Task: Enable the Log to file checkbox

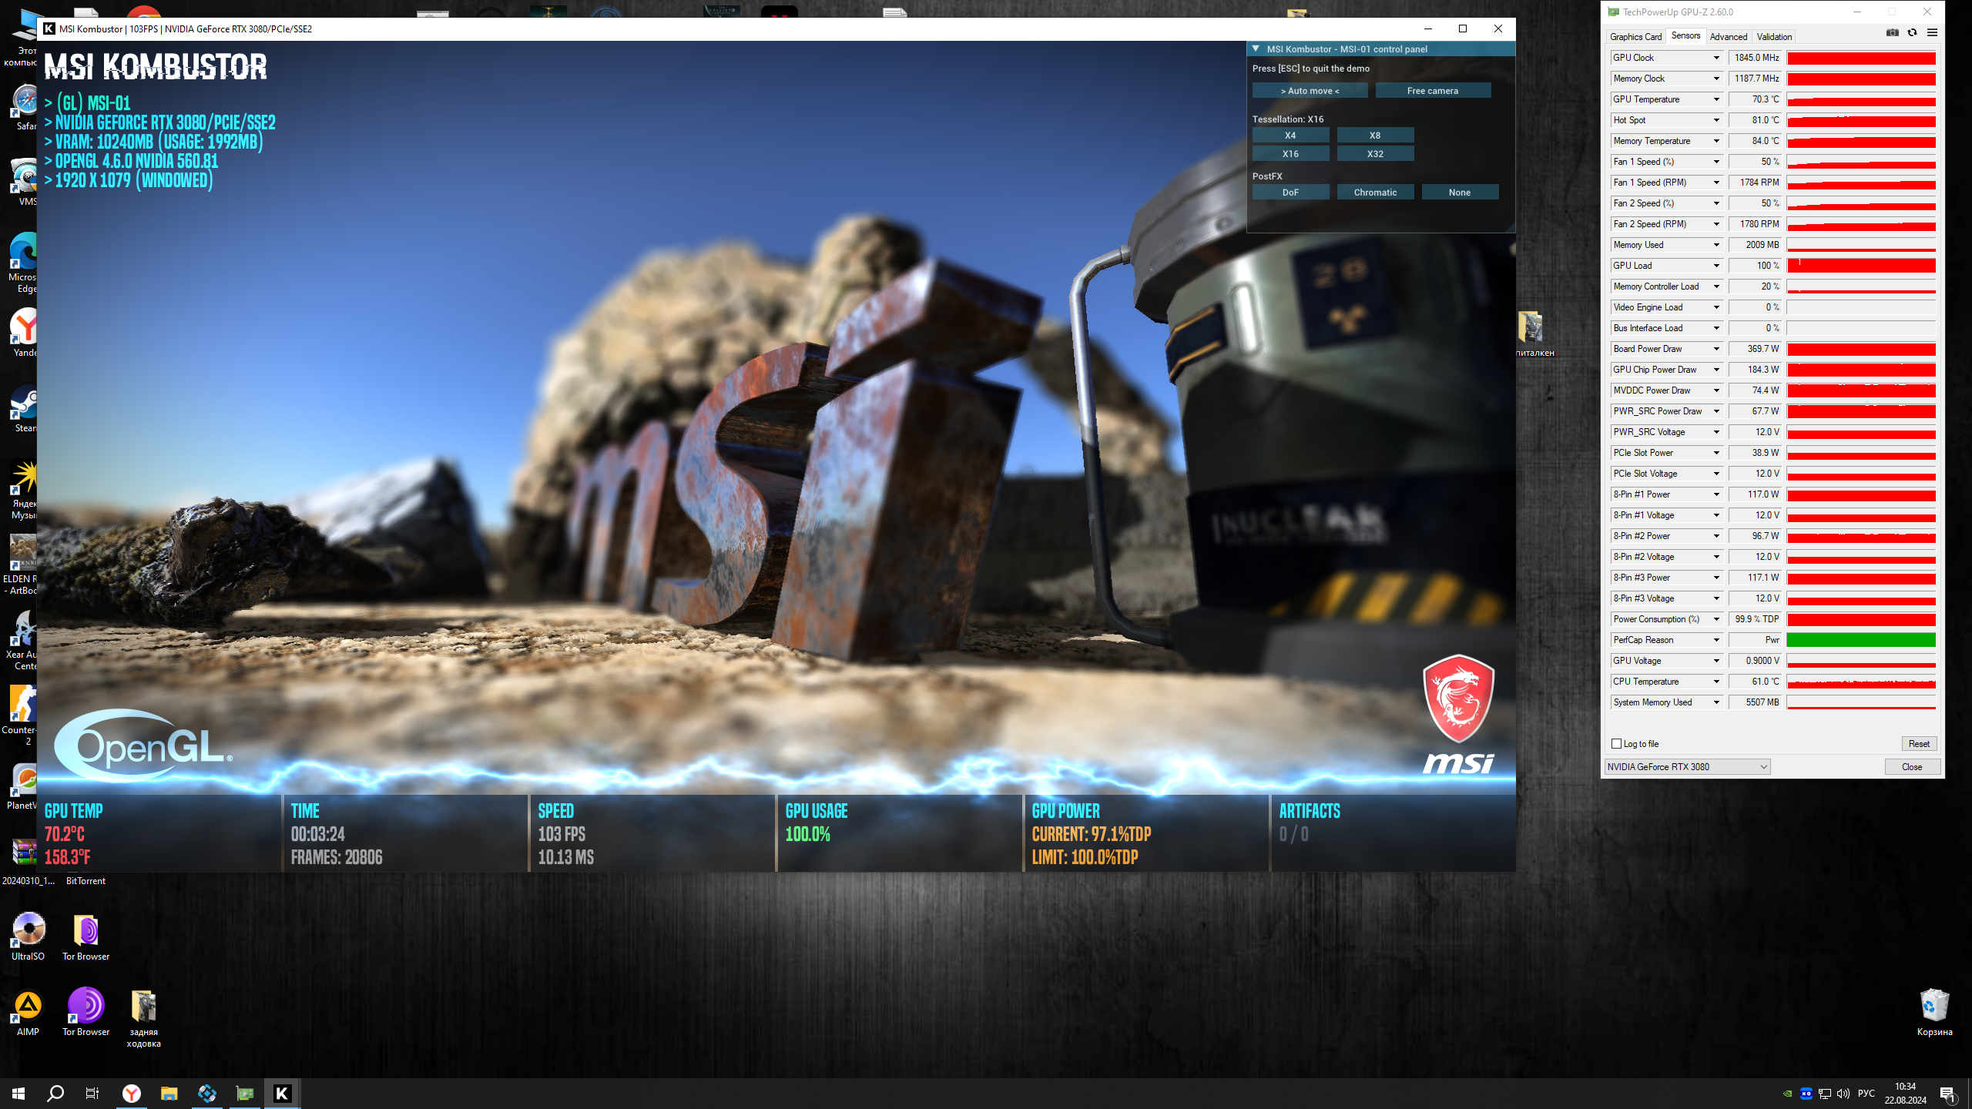Action: [1617, 744]
